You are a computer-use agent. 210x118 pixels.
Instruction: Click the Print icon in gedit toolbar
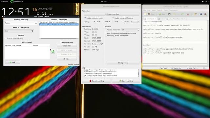(169, 14)
